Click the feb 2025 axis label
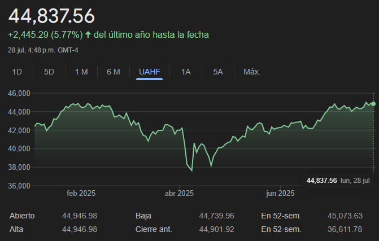The width and height of the screenshot is (379, 241). coord(81,193)
